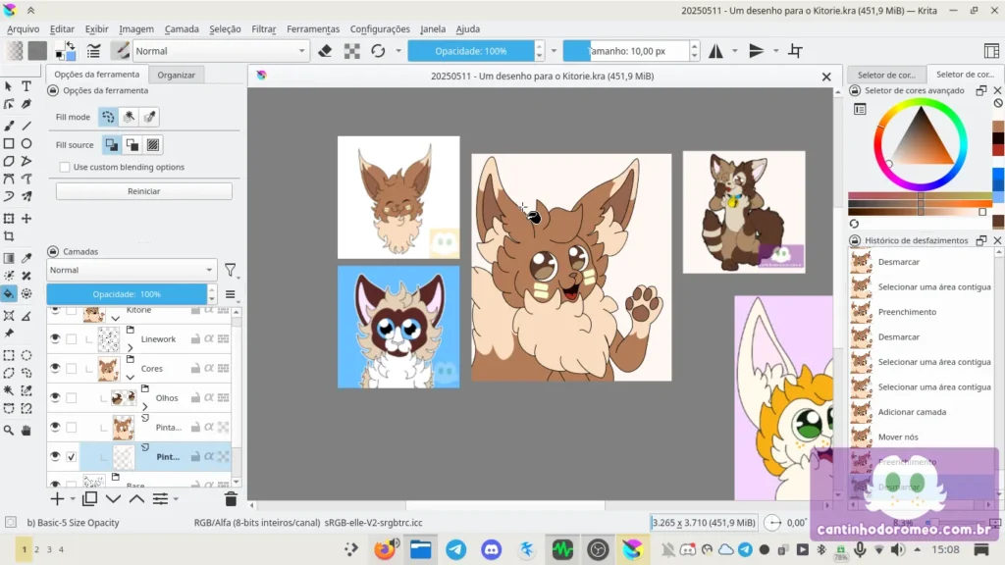Viewport: 1005px width, 565px height.
Task: Select the Freehand Brush tool
Action: 9,126
